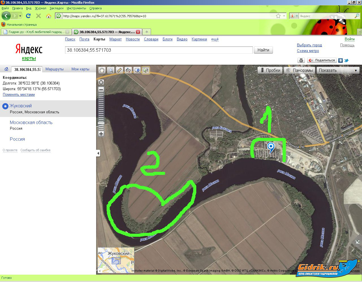Collapse the left side panel arrow

[x=98, y=153]
